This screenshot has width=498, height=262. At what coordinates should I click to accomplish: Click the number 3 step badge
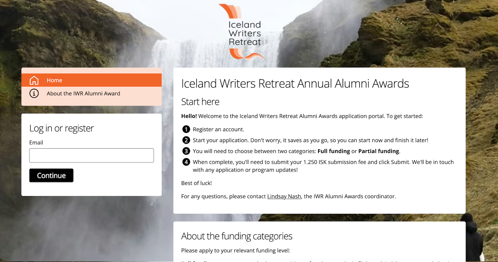coord(186,151)
